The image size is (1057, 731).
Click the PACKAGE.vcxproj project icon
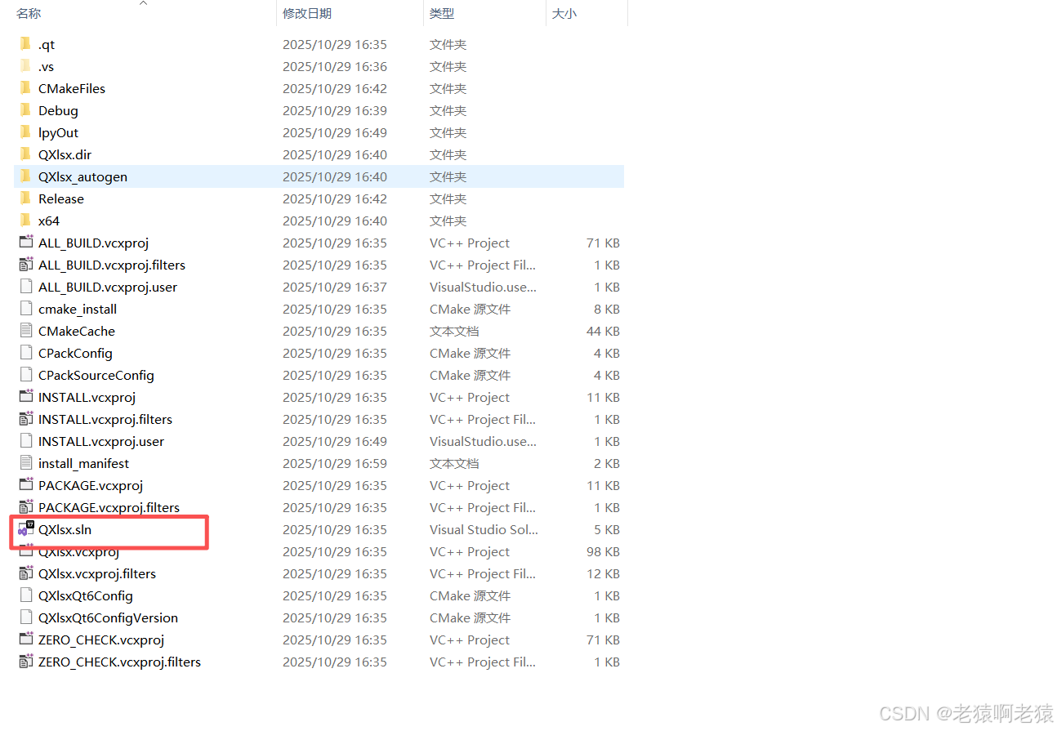pos(25,485)
